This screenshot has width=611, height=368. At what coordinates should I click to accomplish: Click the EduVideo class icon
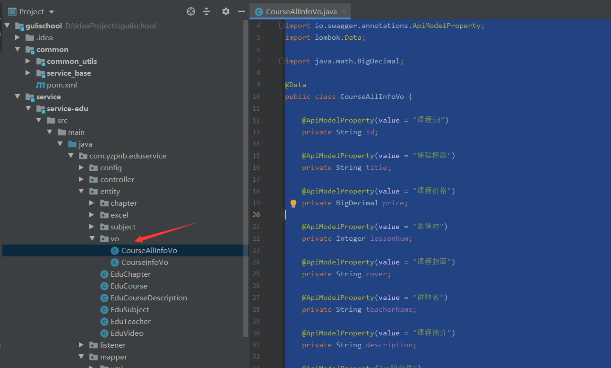[x=104, y=333]
